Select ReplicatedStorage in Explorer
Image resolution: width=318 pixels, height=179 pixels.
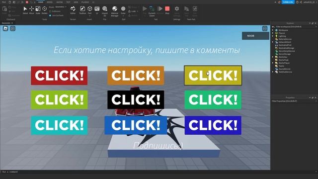(286, 48)
